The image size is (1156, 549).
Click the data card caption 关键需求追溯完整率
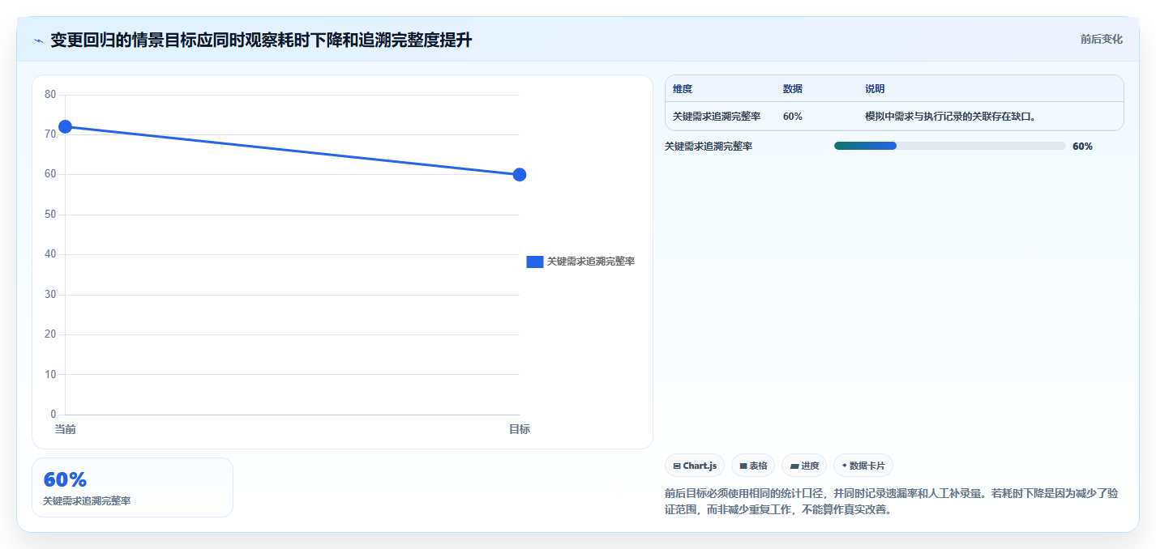pos(87,501)
